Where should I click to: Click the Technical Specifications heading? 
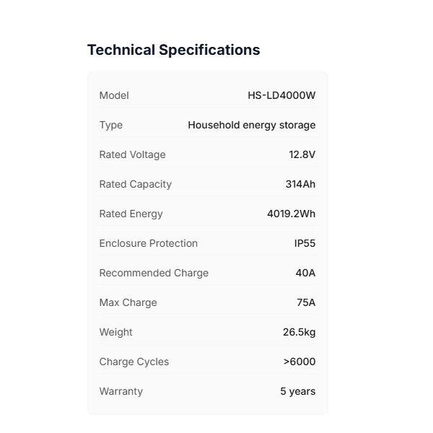173,50
